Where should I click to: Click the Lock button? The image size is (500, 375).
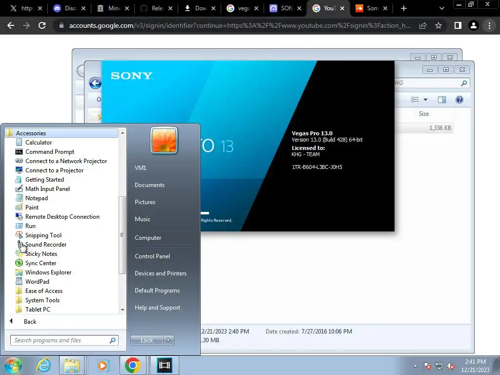coord(146,340)
